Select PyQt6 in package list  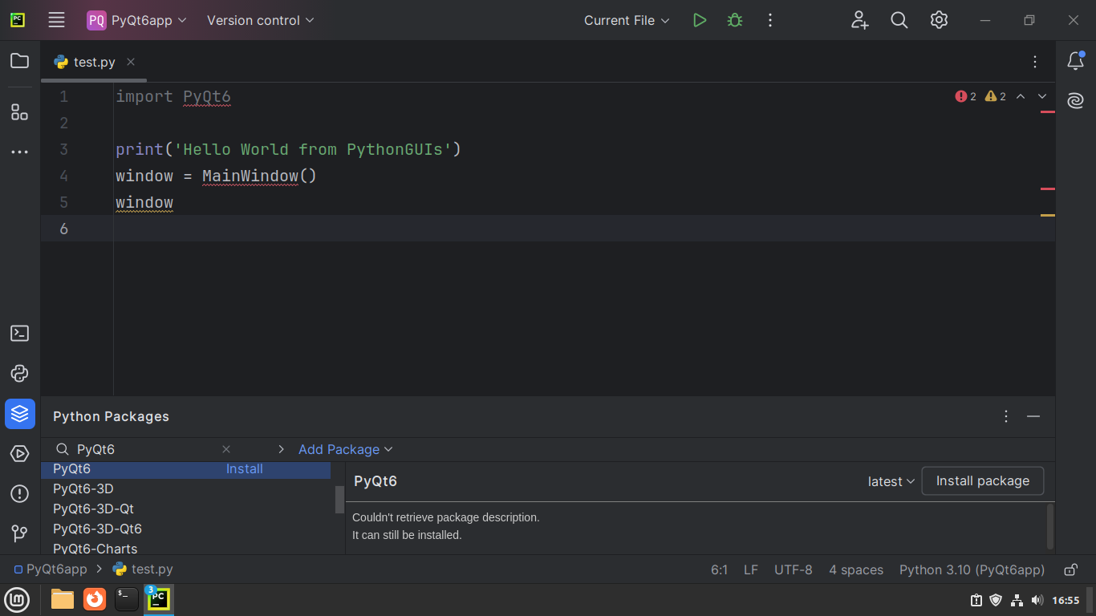[186, 469]
